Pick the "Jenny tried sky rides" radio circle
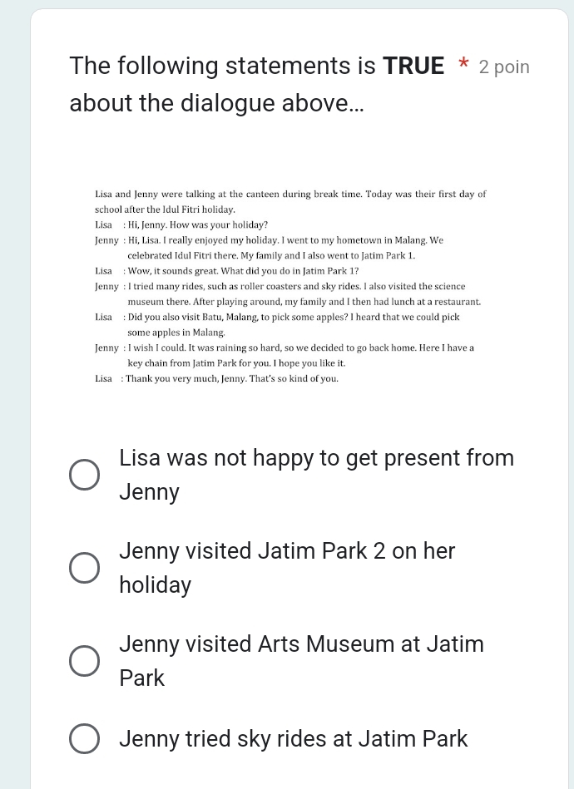The image size is (574, 789). [84, 738]
